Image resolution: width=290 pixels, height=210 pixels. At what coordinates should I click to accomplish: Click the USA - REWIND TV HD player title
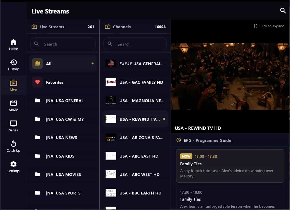coord(198,128)
